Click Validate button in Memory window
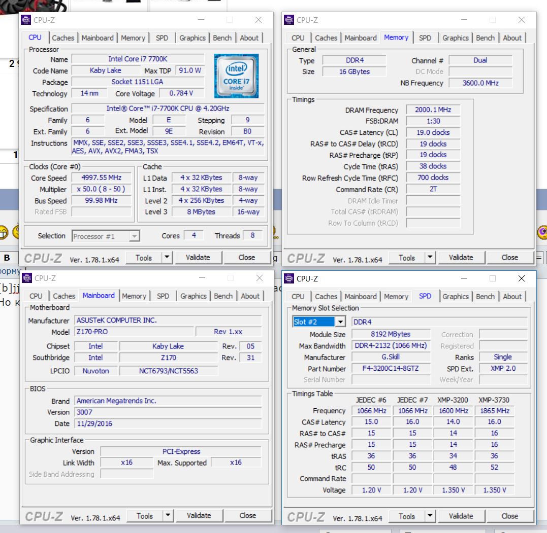 (461, 258)
